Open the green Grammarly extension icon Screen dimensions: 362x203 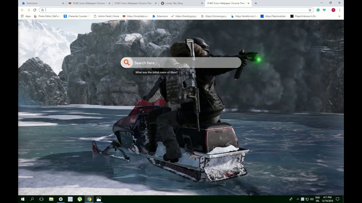(318, 10)
